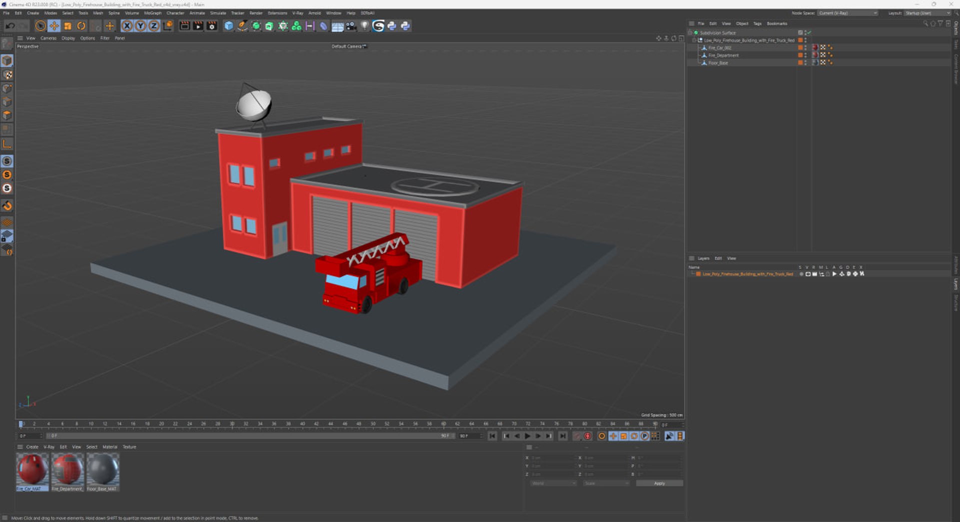Click Fire_Car_002 layer color swatch
Viewport: 960px width, 522px height.
[x=800, y=48]
